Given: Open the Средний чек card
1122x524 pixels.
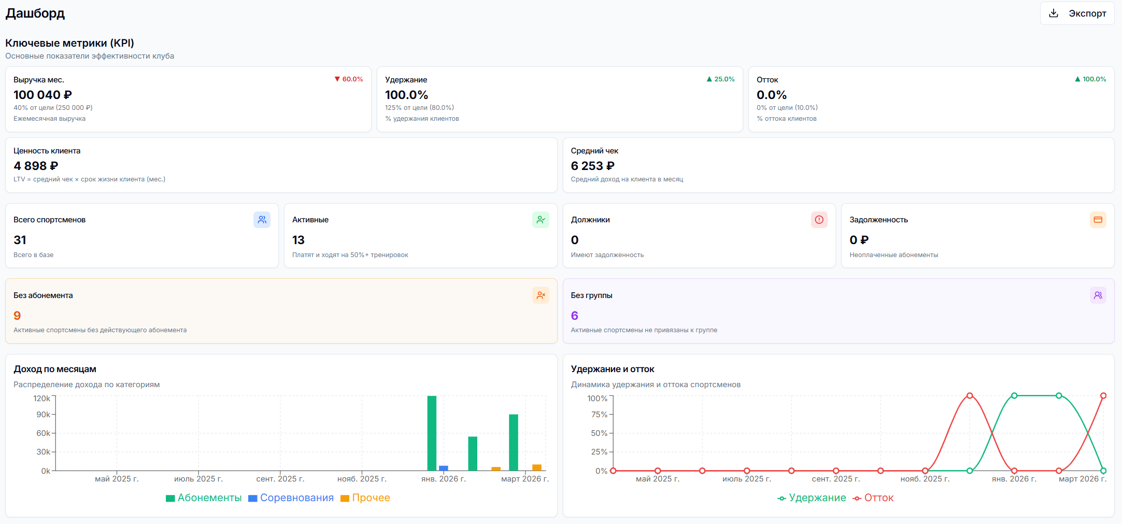Looking at the screenshot, I should (838, 165).
